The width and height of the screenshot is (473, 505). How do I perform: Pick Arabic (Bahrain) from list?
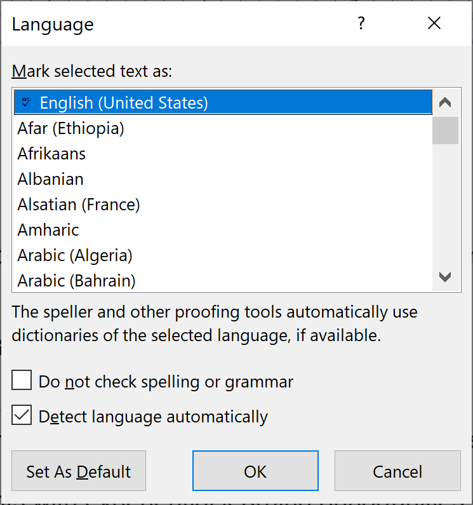coord(77,280)
